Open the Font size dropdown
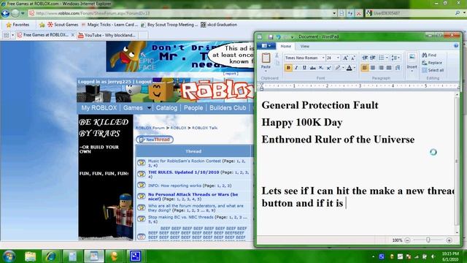The image size is (467, 263). (x=338, y=58)
